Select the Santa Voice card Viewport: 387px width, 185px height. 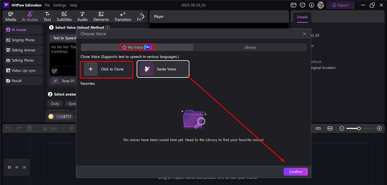point(163,69)
